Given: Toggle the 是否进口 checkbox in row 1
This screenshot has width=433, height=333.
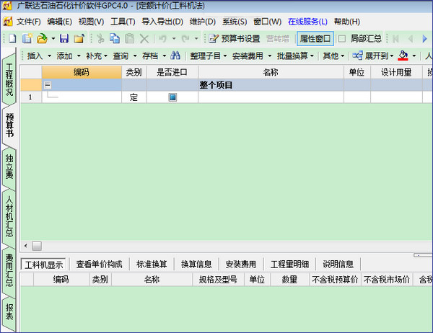Looking at the screenshot, I should (x=172, y=97).
